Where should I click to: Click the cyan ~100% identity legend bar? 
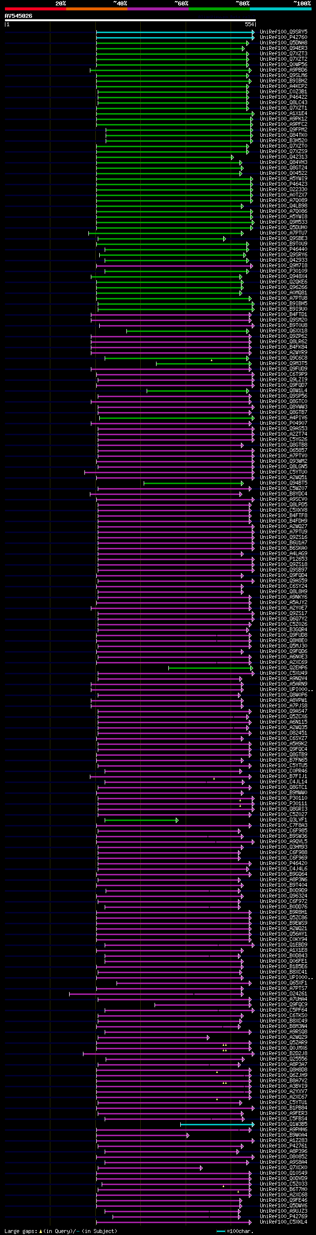(280, 9)
